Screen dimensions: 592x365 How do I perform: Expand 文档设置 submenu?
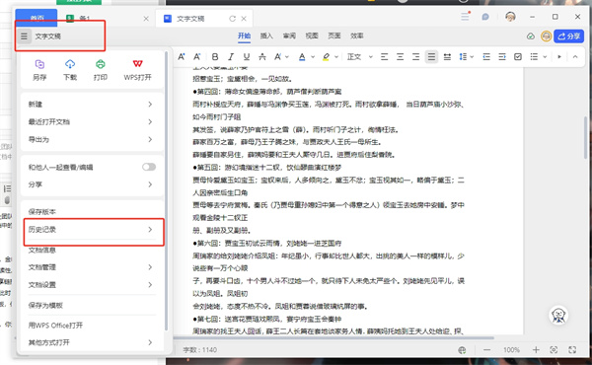point(92,285)
